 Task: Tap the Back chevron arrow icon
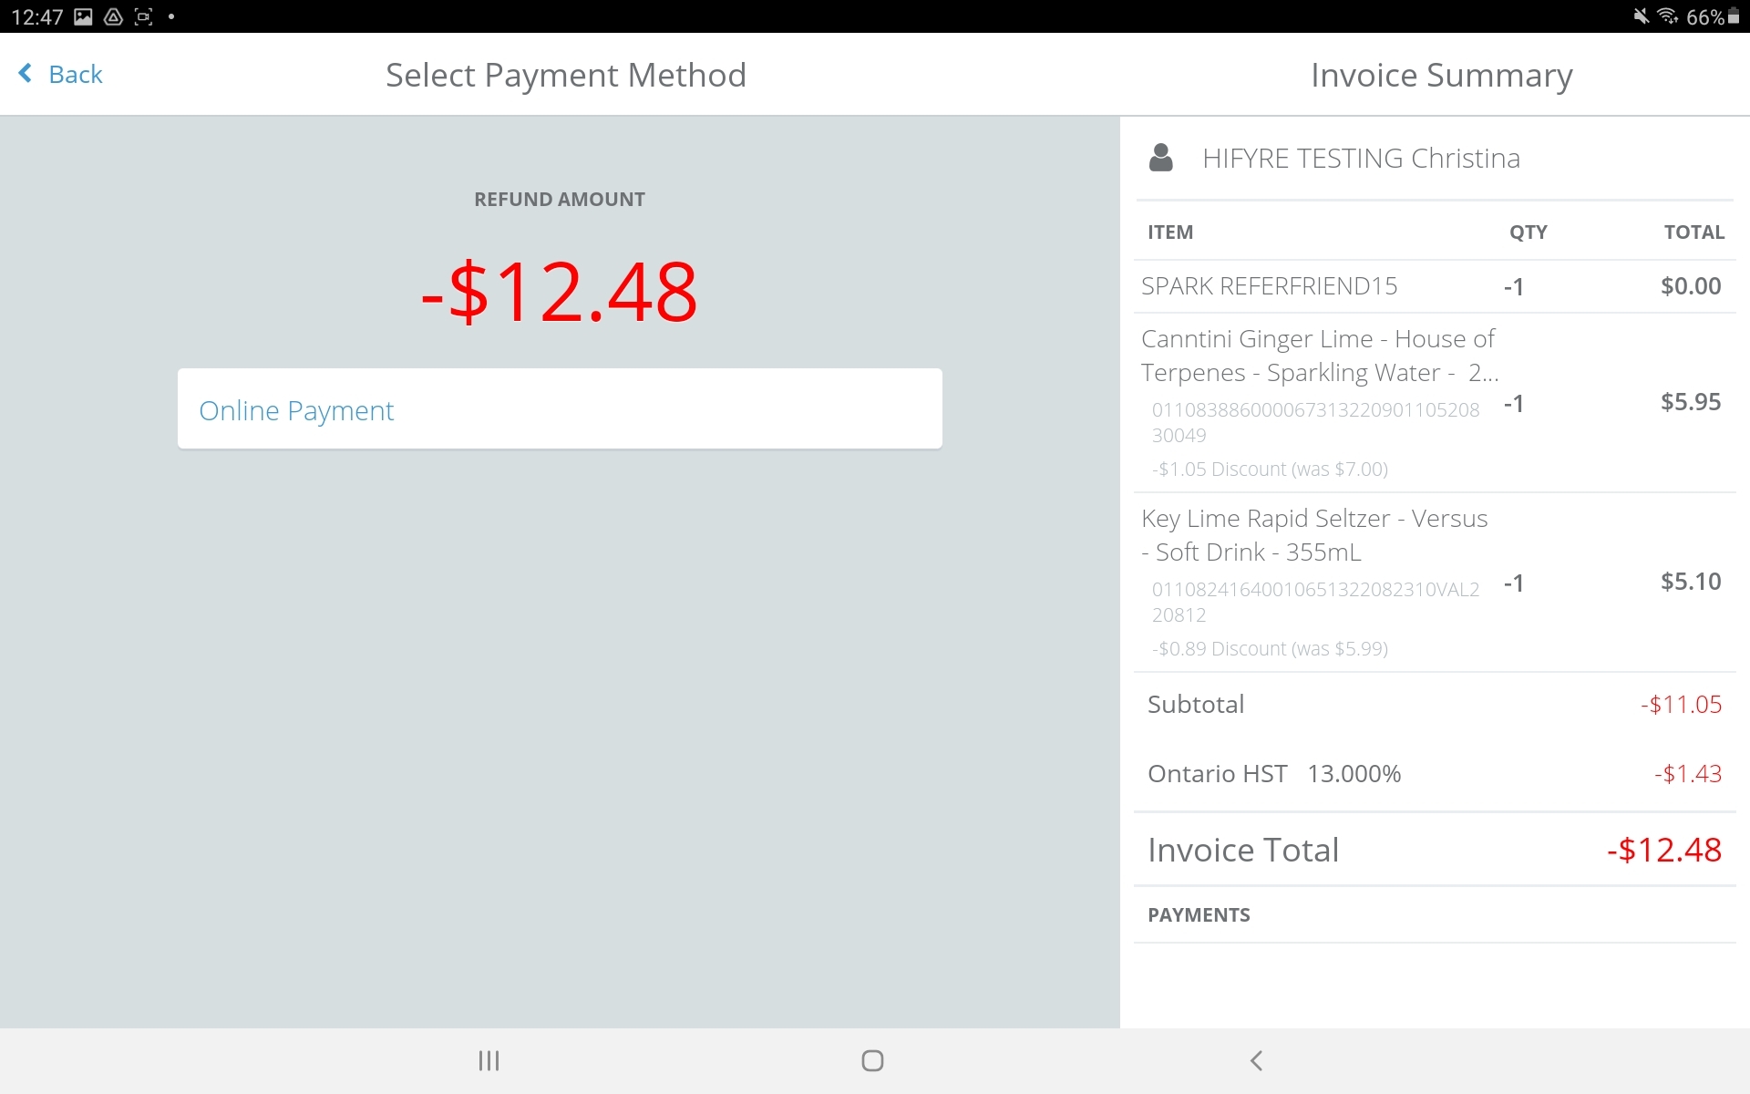click(26, 74)
